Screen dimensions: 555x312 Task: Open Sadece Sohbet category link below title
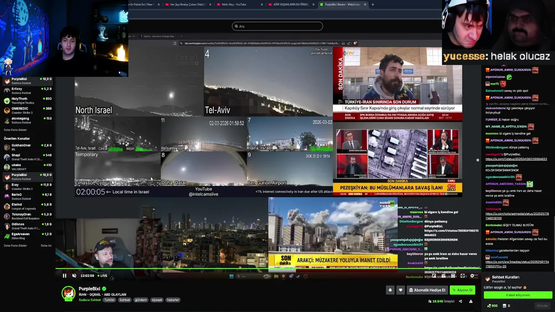(90, 300)
